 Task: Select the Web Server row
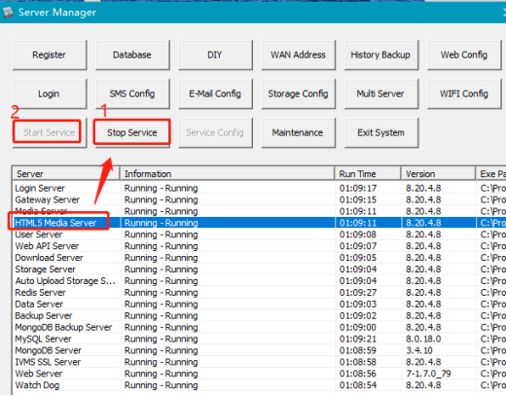(260, 374)
